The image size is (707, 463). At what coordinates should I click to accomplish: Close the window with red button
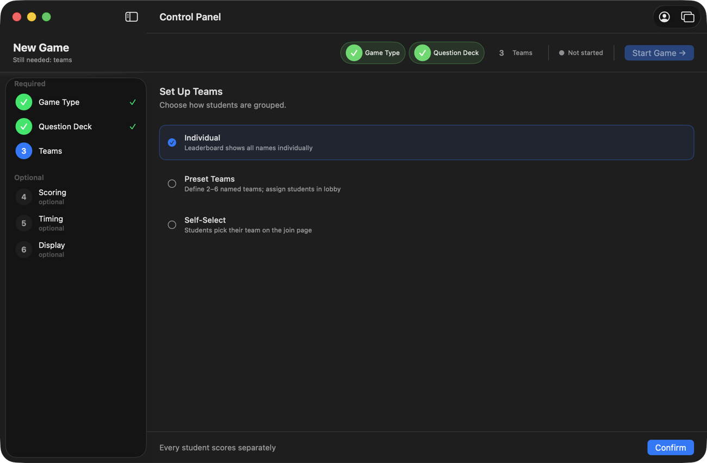(x=17, y=17)
